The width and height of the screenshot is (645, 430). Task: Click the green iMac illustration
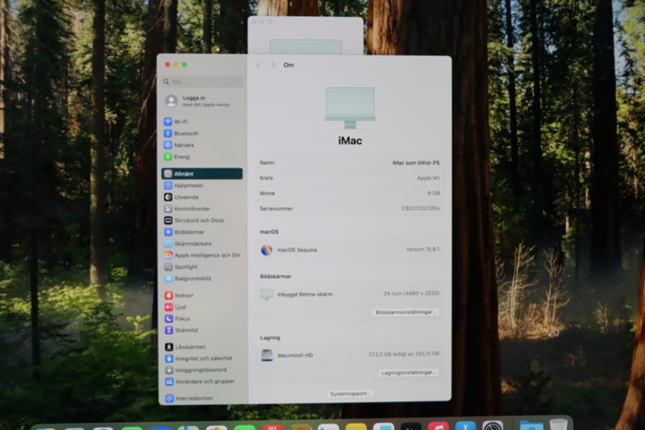click(x=350, y=107)
